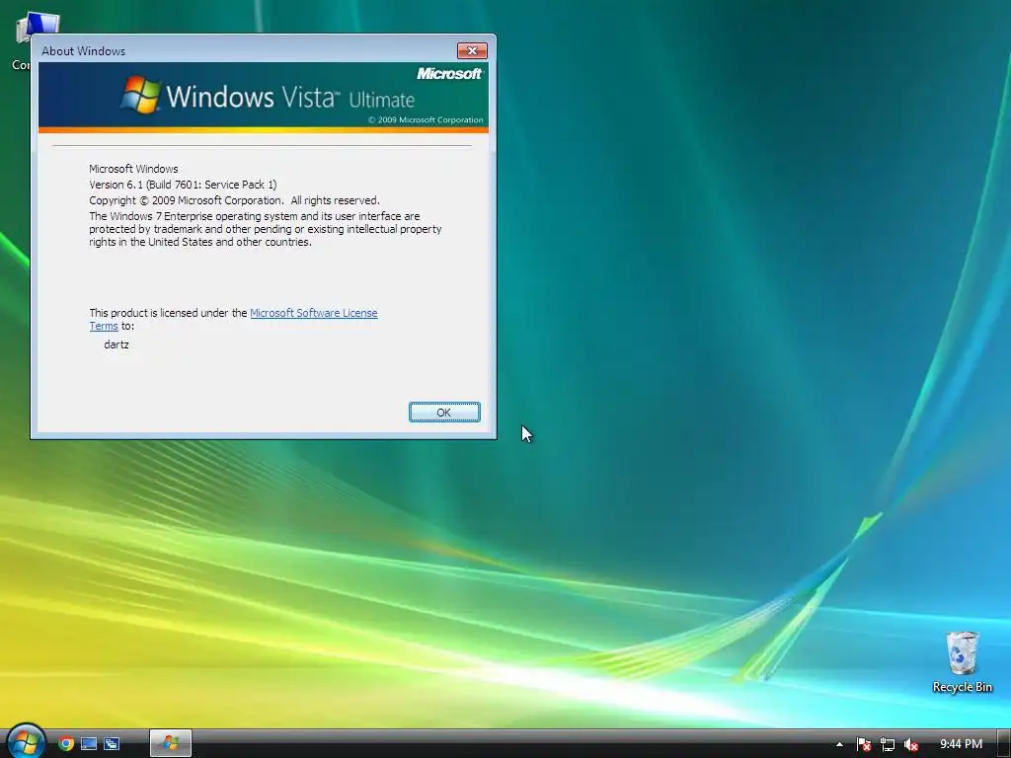Viewport: 1011px width, 758px height.
Task: Click the Windows Vista Ultimate banner
Action: [264, 98]
